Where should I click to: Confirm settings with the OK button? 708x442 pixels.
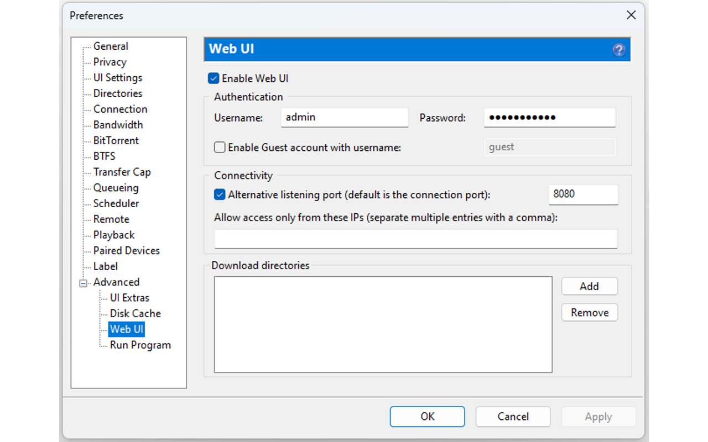pos(427,417)
